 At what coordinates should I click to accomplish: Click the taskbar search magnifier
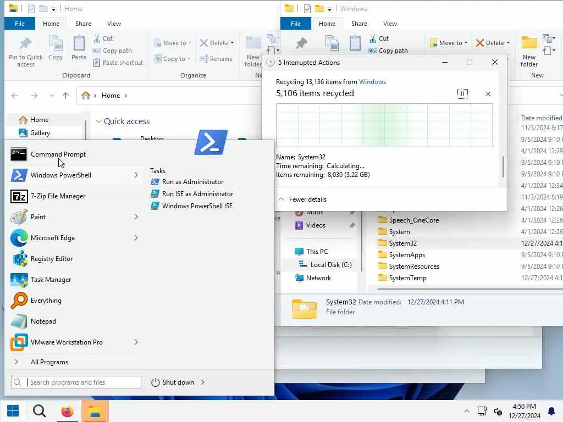point(40,411)
